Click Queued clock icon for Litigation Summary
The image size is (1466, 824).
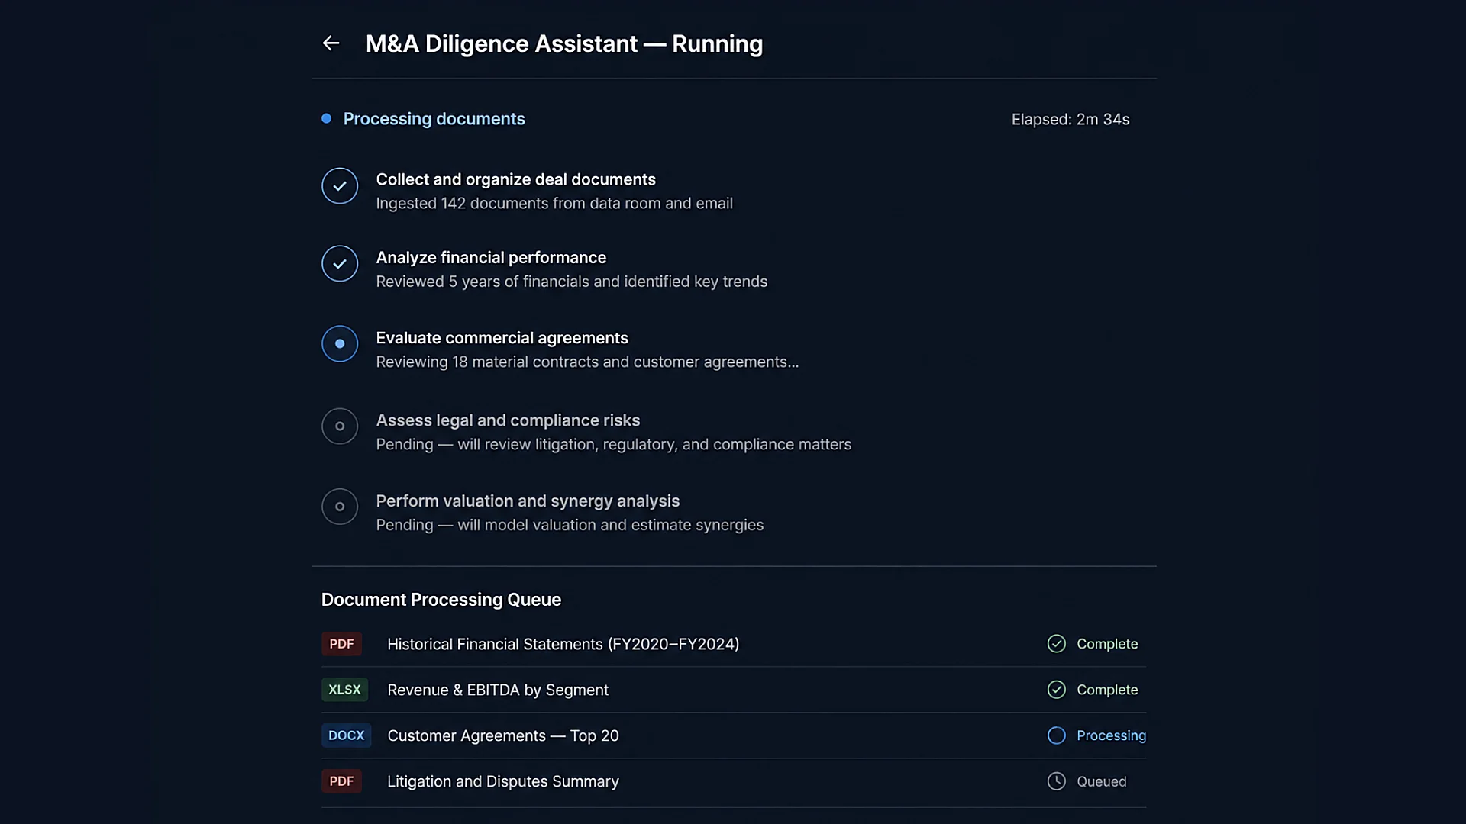[1057, 781]
